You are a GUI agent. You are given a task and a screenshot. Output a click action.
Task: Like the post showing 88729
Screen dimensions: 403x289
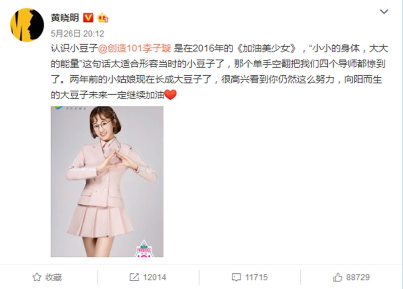pos(358,277)
